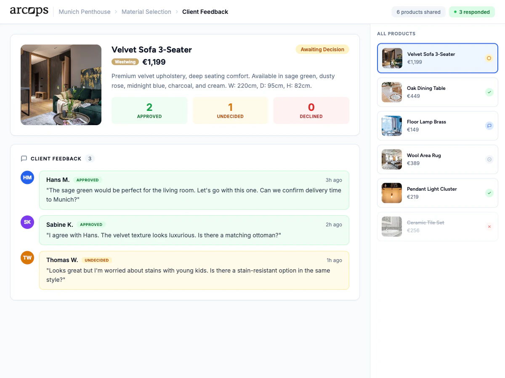Click Thomas W.'s TW avatar
The width and height of the screenshot is (505, 378).
point(27,257)
